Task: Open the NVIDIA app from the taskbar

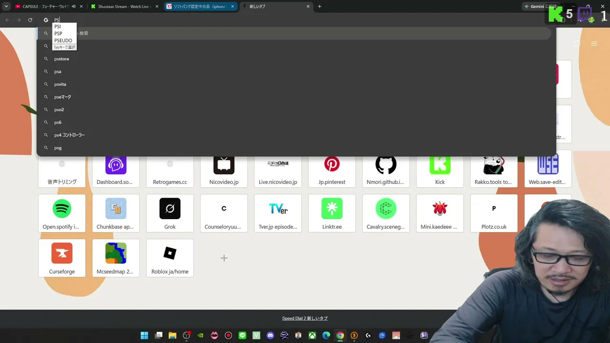Action: tap(200, 335)
